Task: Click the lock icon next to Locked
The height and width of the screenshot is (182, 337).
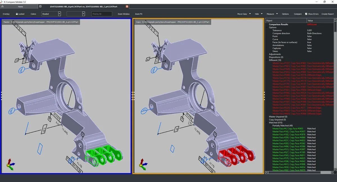Action: (17, 14)
